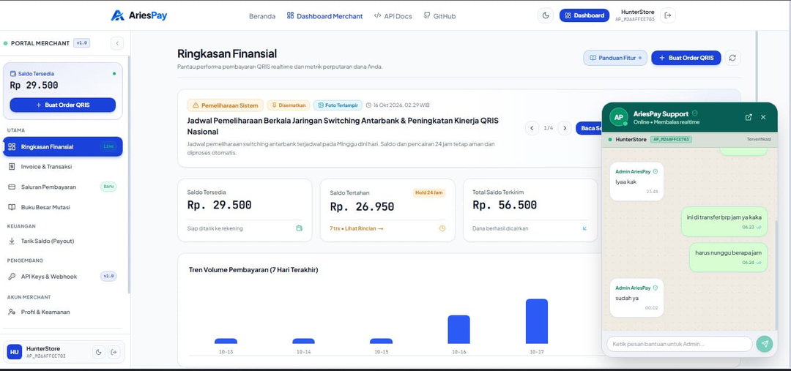This screenshot has height=371, width=791.
Task: Click the AriesPay logo
Action: tap(139, 15)
